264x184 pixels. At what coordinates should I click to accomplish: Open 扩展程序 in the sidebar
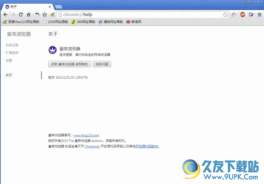point(12,53)
